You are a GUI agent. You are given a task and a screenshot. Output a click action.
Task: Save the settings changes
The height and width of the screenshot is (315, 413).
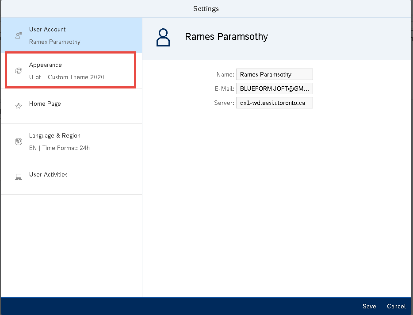369,306
